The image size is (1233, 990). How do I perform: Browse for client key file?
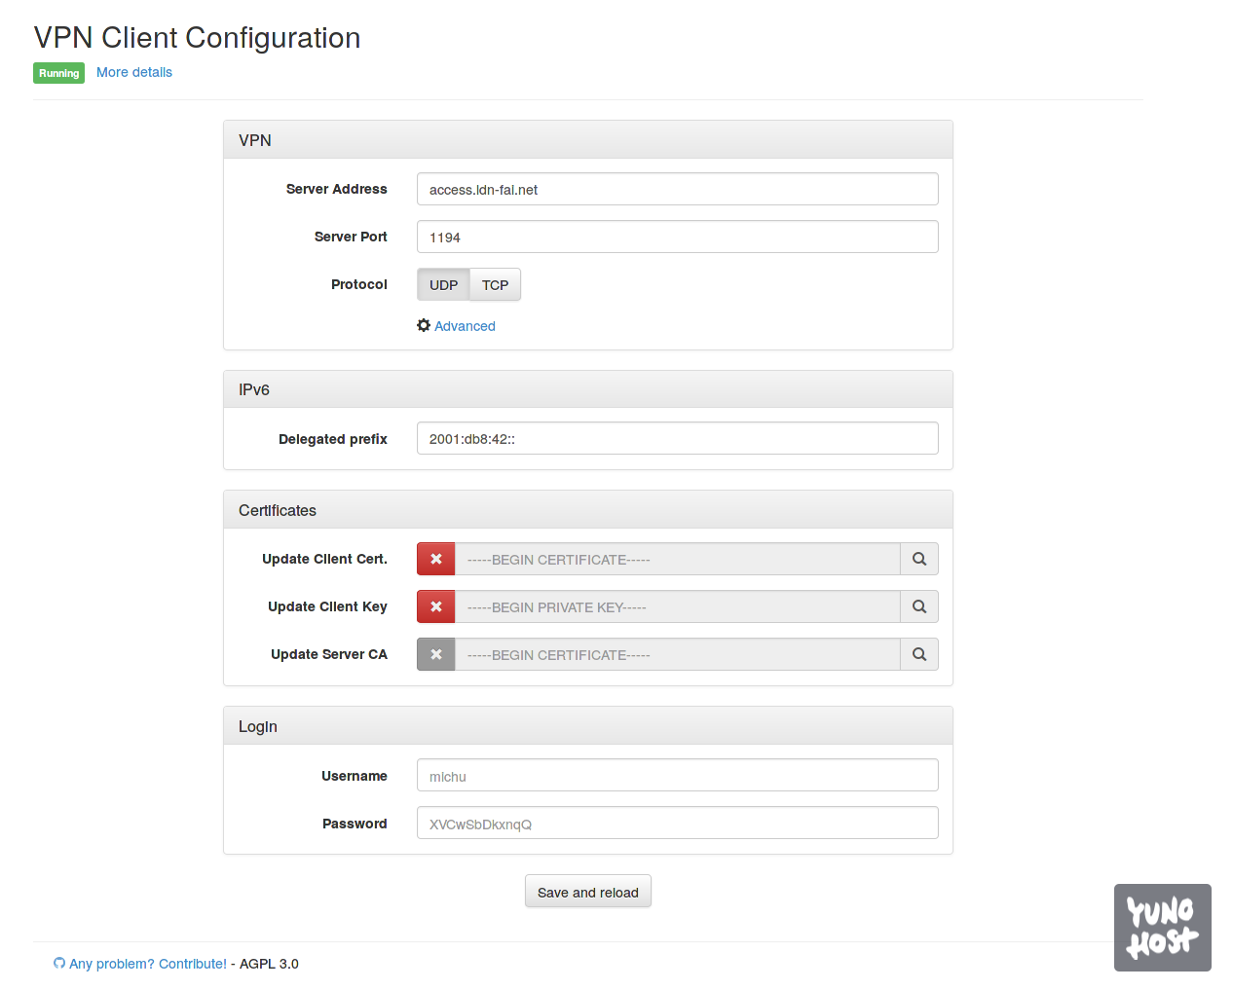point(918,606)
